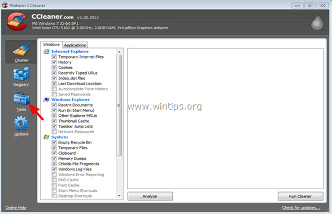Enable DNS Cache checkbox
The image size is (332, 214).
pos(54,180)
